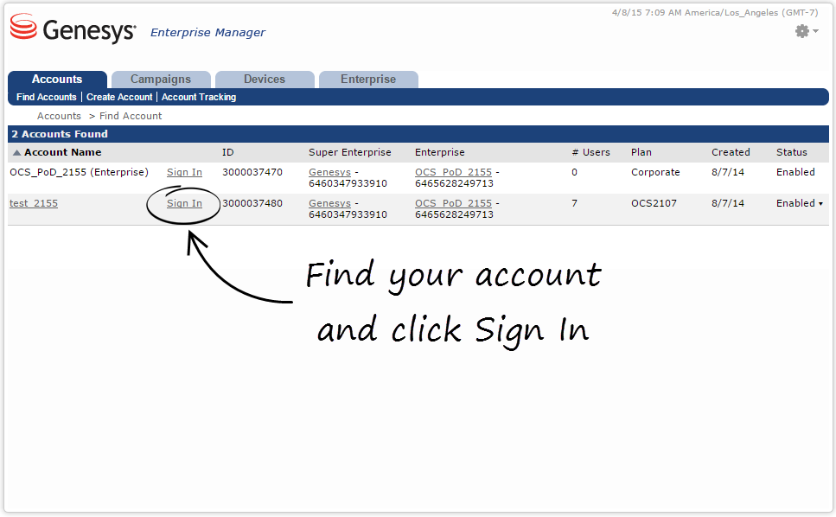Sort by the Created column header
The image size is (836, 517).
[x=731, y=152]
